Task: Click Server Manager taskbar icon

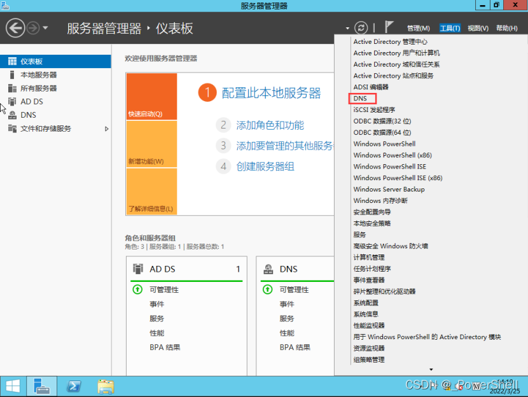Action: [x=42, y=386]
